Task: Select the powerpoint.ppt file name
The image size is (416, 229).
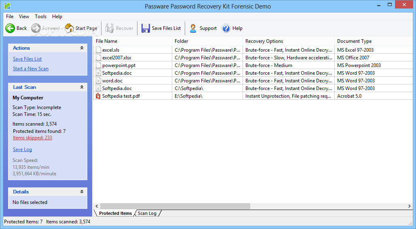Action: tap(119, 65)
